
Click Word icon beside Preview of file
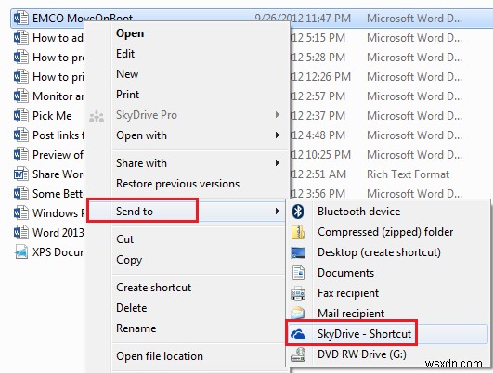[x=20, y=155]
